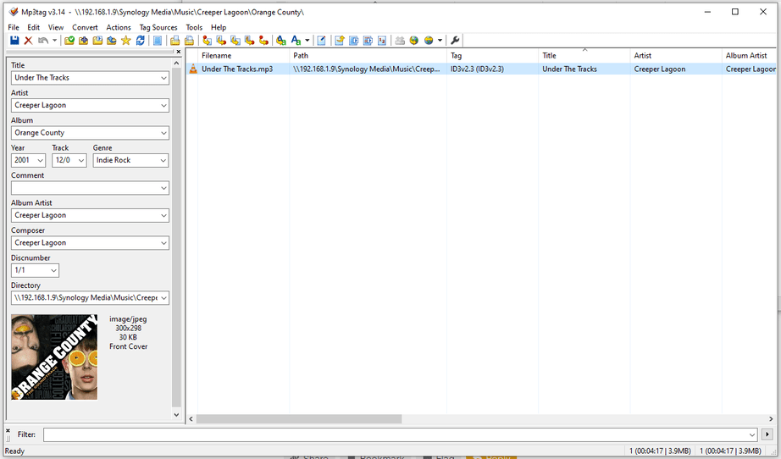Click the Filter options arrow button
The width and height of the screenshot is (781, 459).
pos(767,434)
